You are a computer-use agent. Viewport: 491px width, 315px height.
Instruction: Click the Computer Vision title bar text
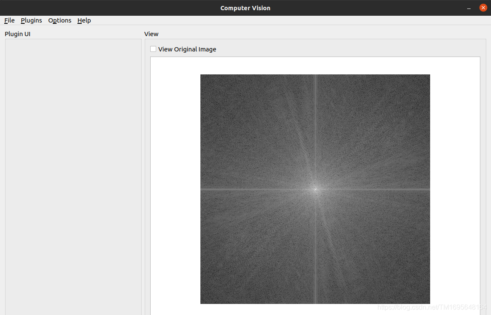coord(245,8)
